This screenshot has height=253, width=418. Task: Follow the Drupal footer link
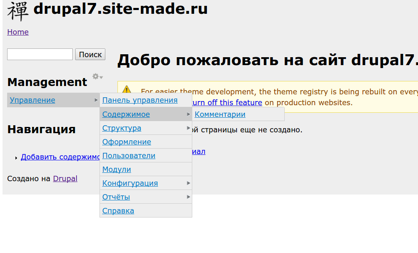tap(65, 178)
